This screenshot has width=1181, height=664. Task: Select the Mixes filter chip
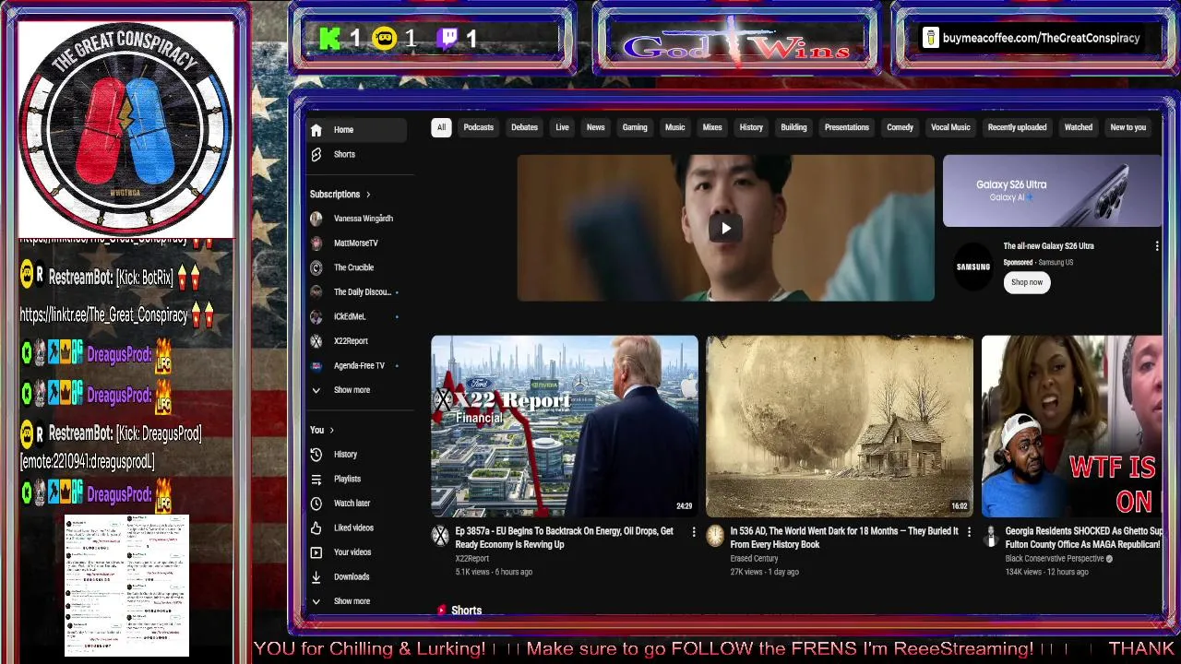click(712, 127)
